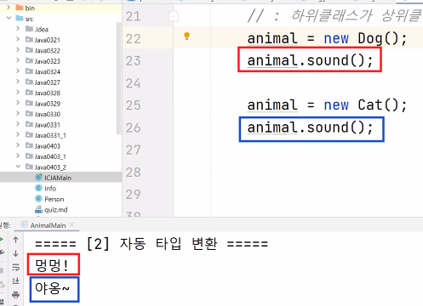Select Java0331_1 in project tree
The image size is (423, 306).
tap(50, 135)
